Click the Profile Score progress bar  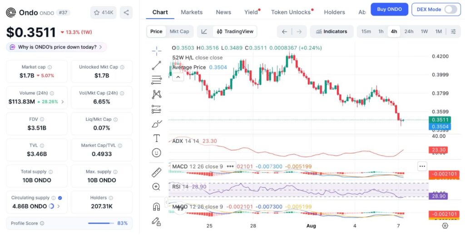pyautogui.click(x=101, y=223)
